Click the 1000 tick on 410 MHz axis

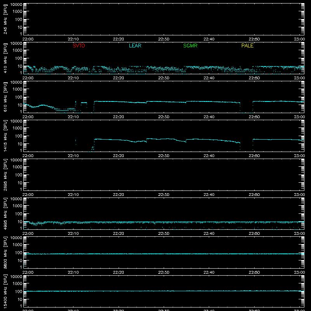(x=17, y=51)
